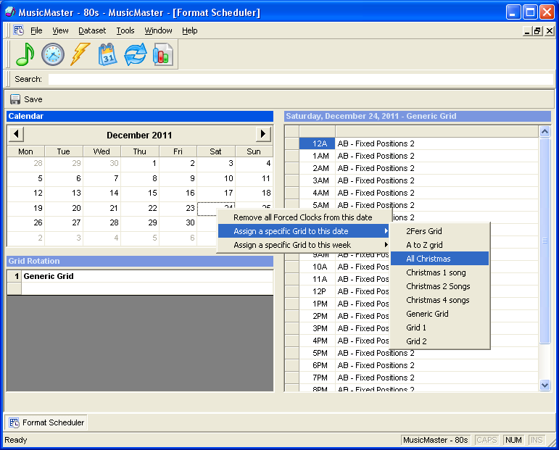Click in the Search input field
559x450 pixels.
tap(290, 79)
